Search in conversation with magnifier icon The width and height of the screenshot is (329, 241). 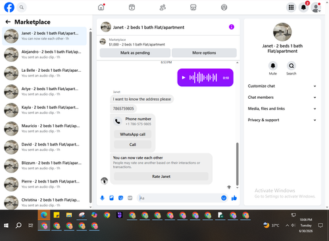coord(291,66)
